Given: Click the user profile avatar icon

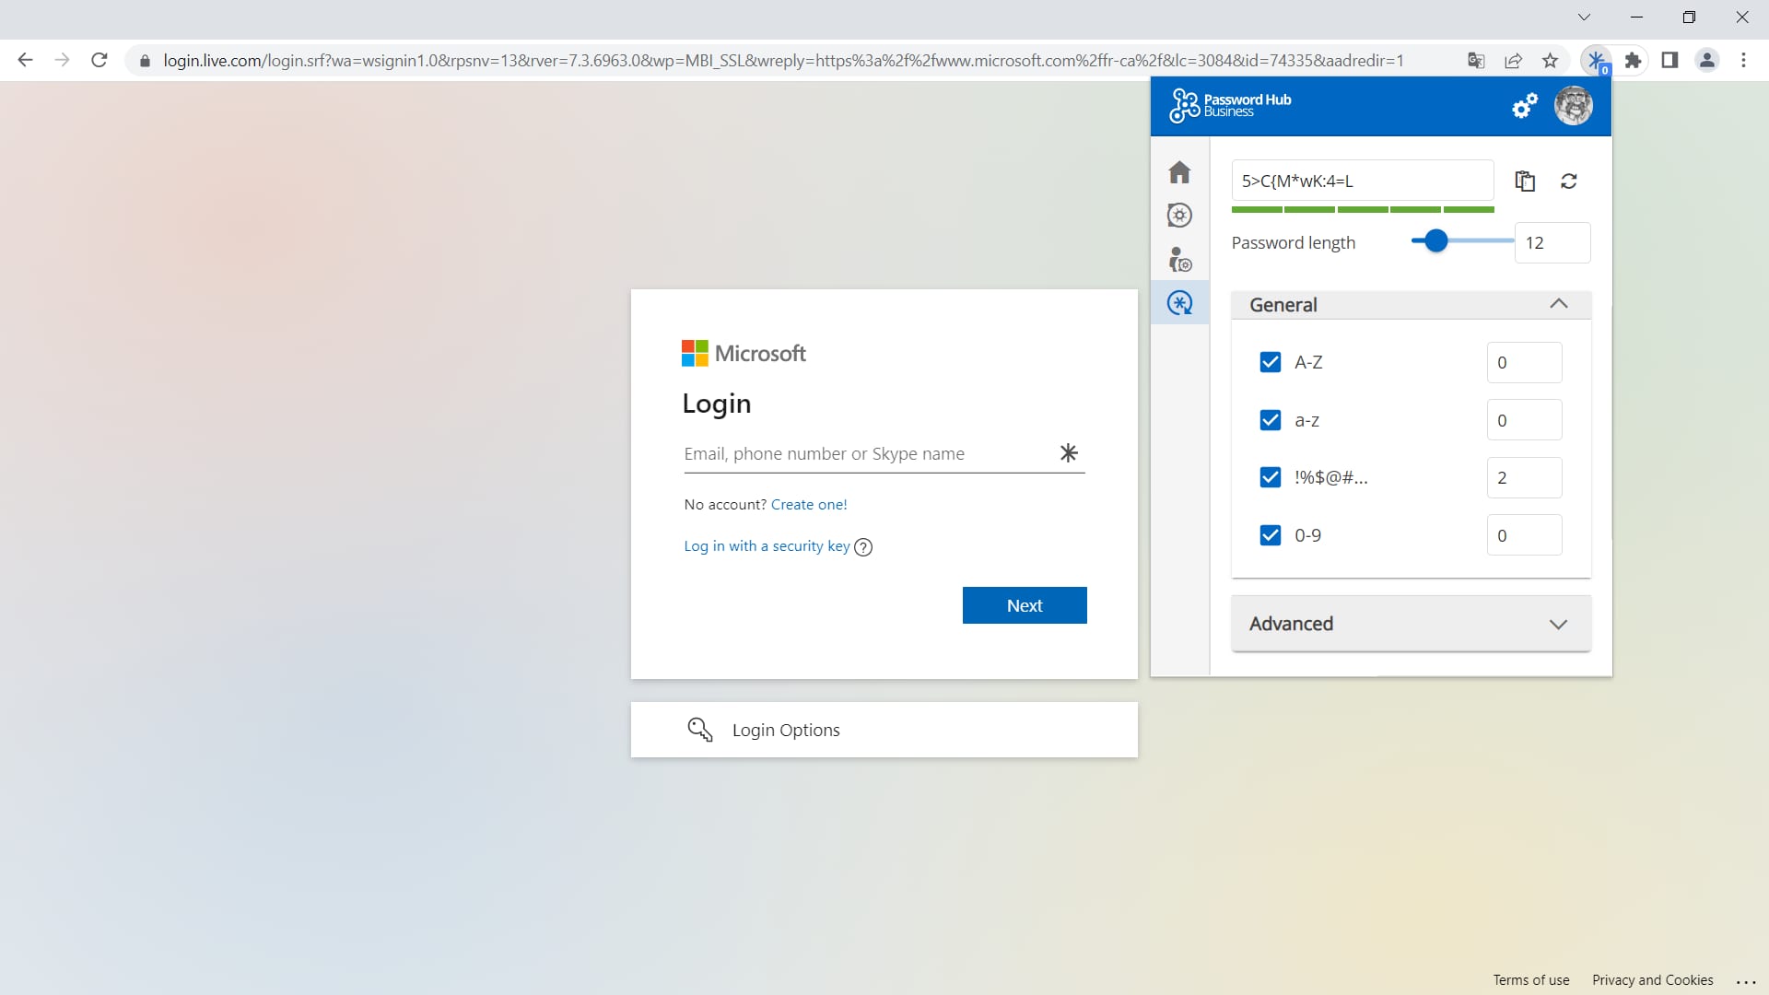Looking at the screenshot, I should (x=1575, y=107).
